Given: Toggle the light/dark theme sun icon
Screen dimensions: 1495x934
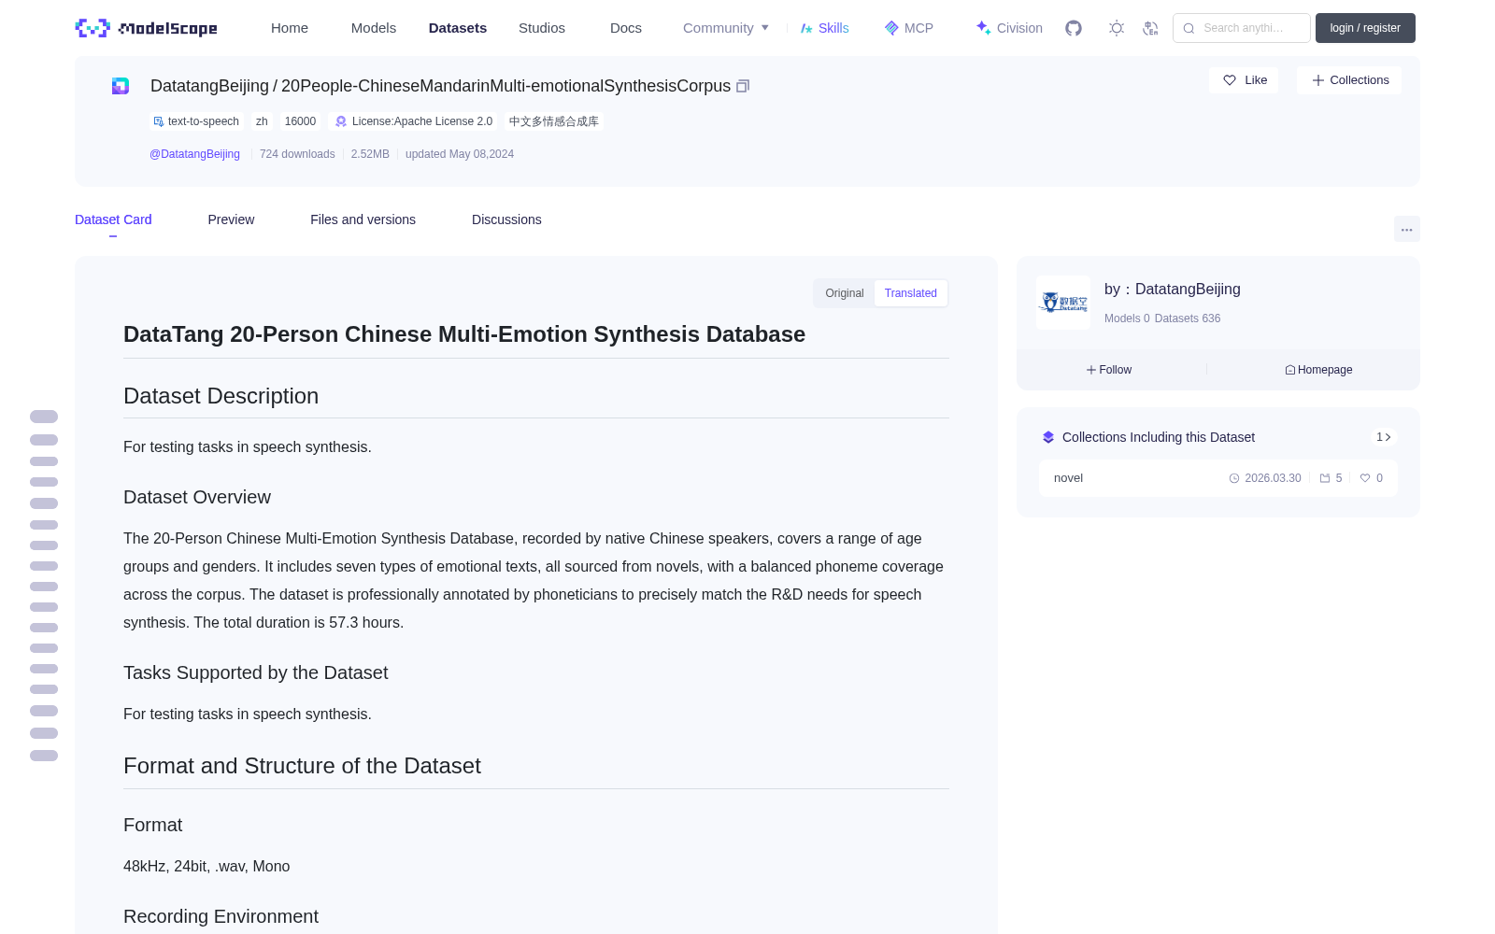Looking at the screenshot, I should click(x=1117, y=28).
